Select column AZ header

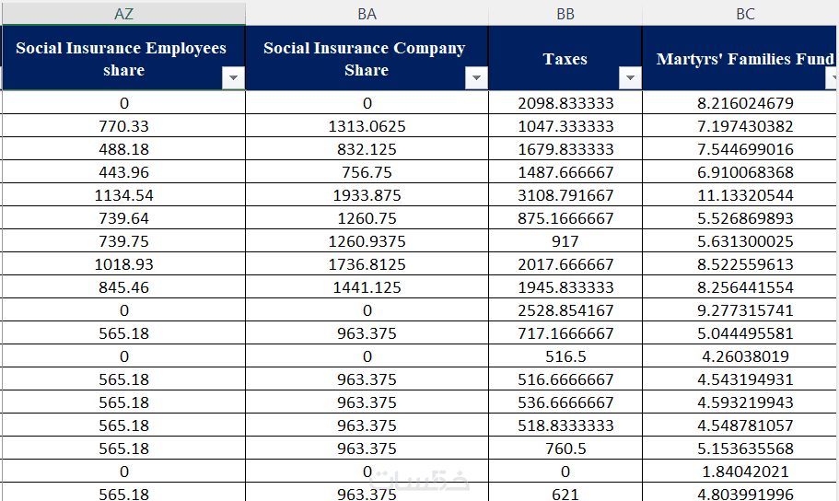click(x=123, y=14)
